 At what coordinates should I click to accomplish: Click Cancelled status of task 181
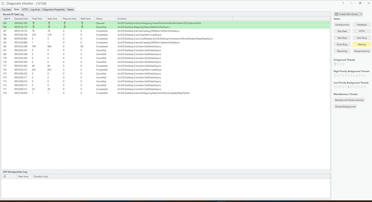tap(101, 50)
